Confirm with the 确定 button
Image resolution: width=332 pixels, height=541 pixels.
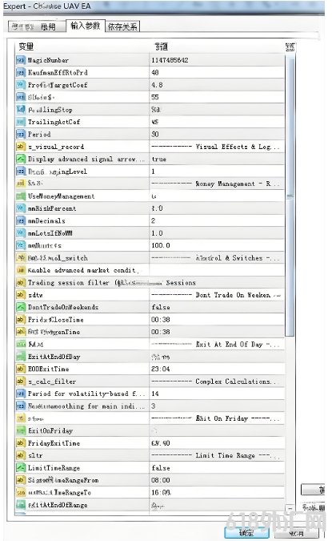pos(246,533)
